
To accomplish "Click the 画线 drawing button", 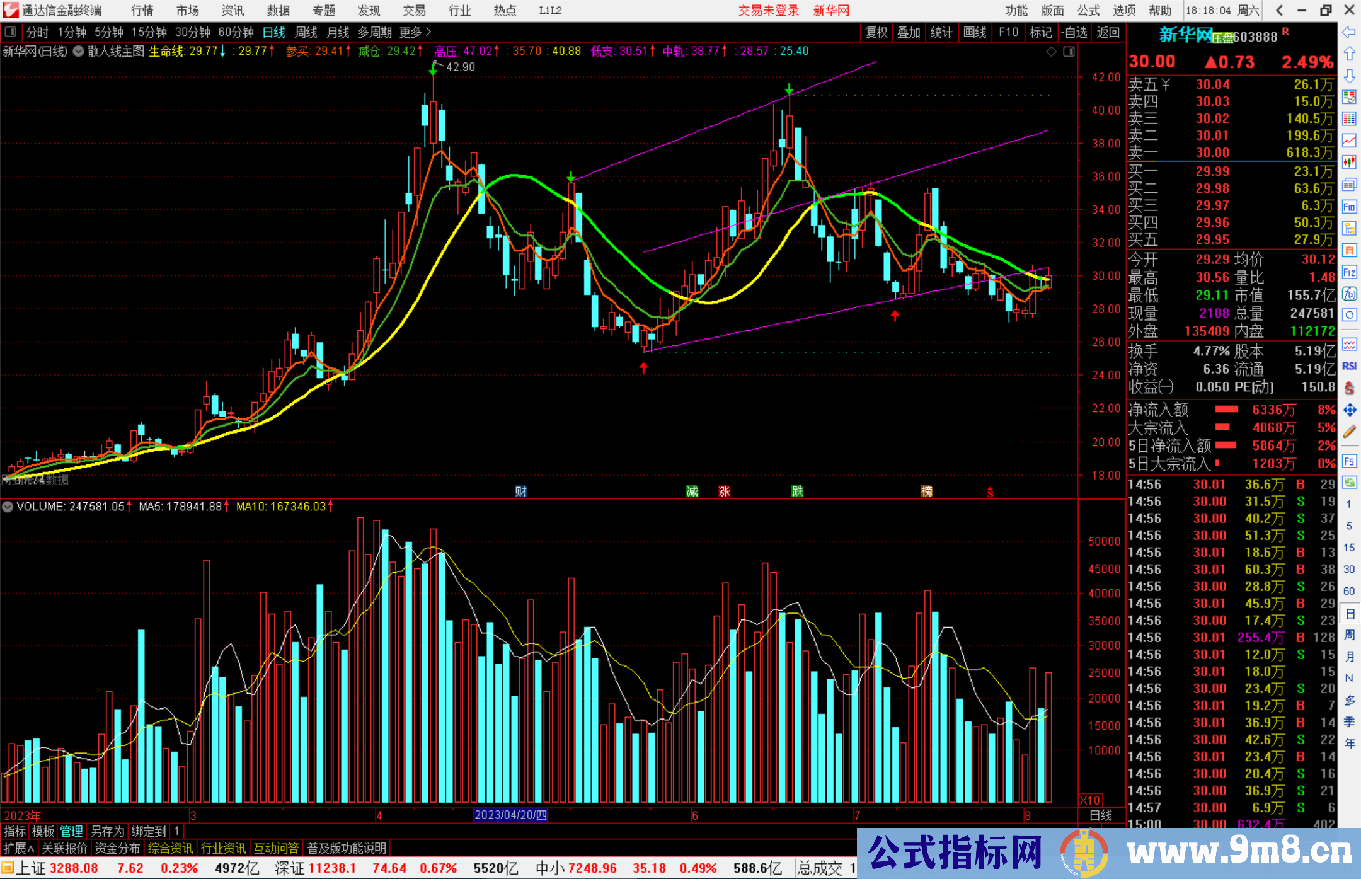I will point(974,32).
